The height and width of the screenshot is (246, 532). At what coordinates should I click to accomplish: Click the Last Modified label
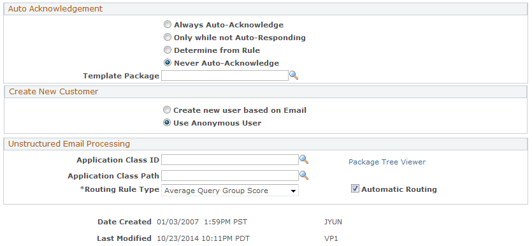[124, 238]
